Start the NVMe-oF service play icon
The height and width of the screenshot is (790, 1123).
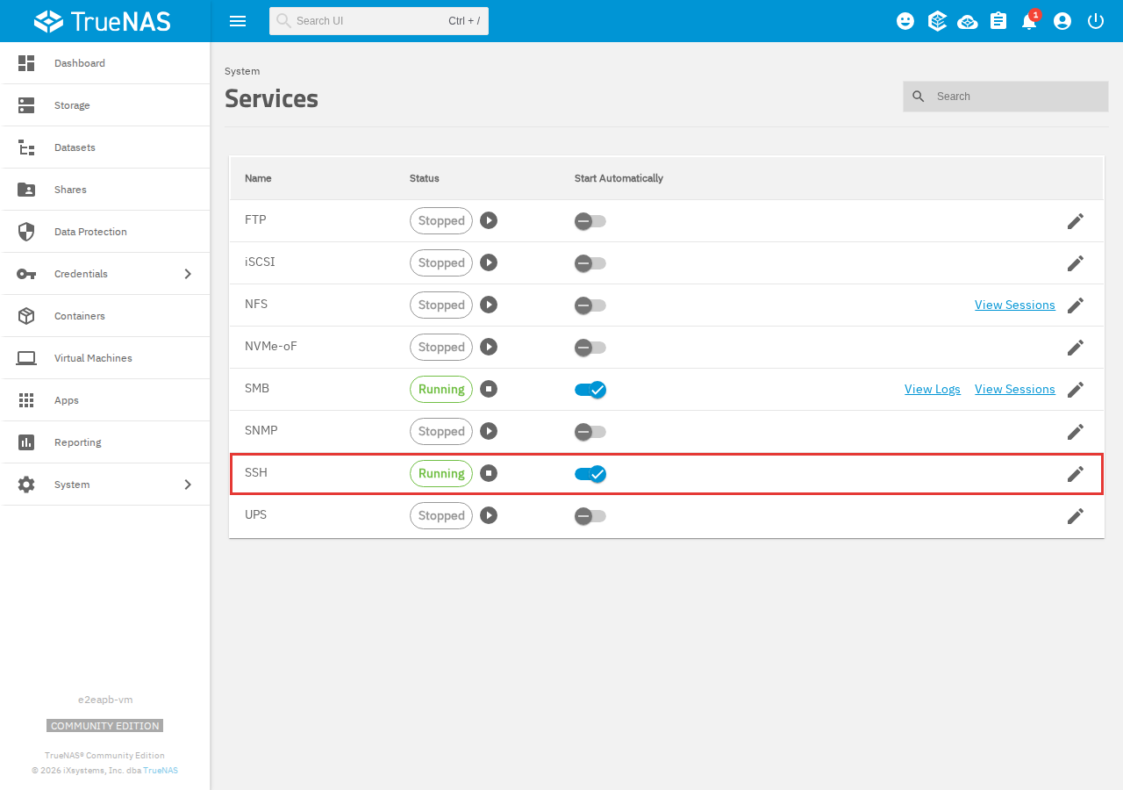[x=489, y=347]
